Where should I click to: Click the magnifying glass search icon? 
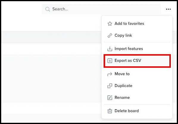[x=48, y=9]
